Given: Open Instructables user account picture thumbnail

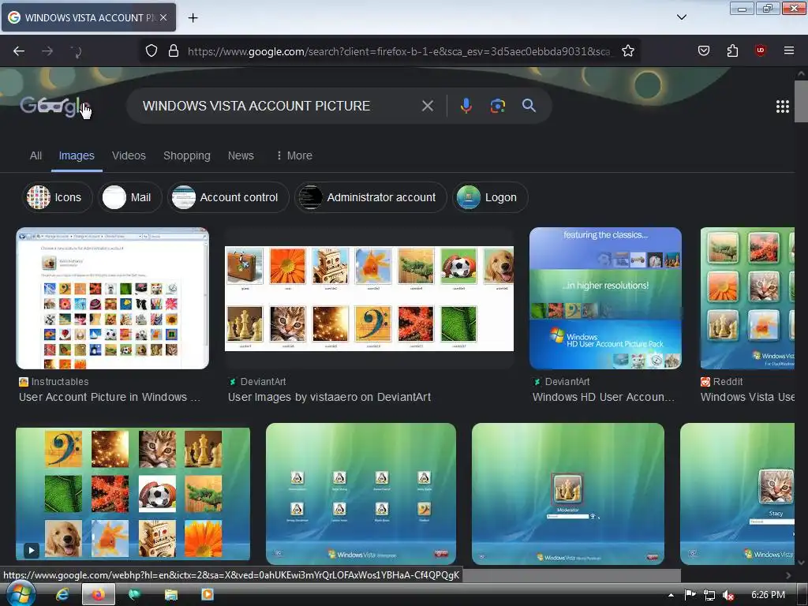Looking at the screenshot, I should click(x=112, y=298).
